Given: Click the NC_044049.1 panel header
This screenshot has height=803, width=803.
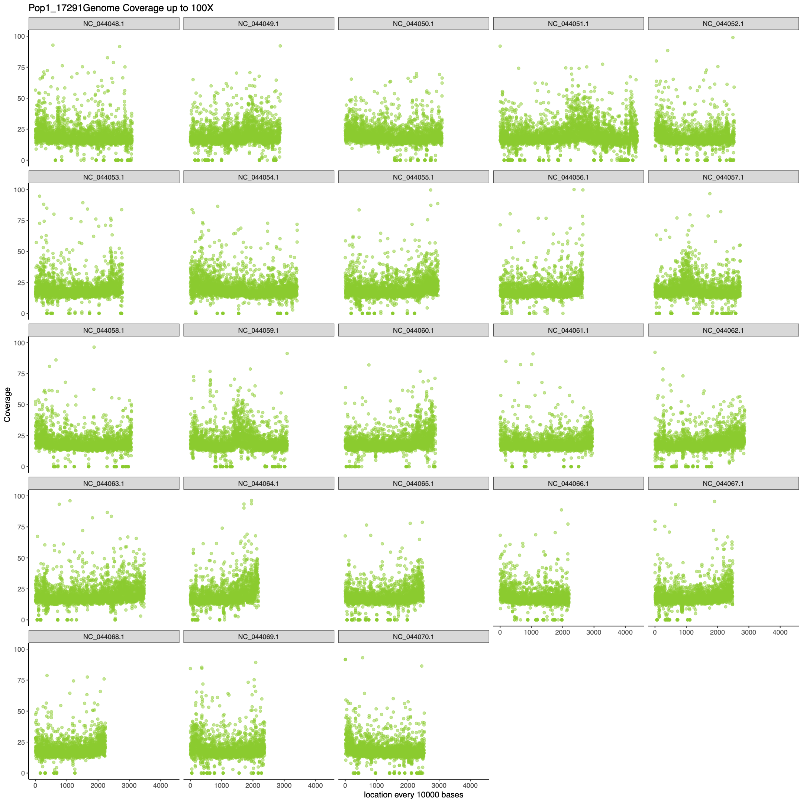Looking at the screenshot, I should pos(258,24).
